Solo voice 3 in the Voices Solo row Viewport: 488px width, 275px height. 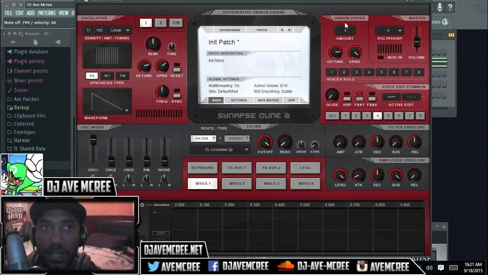coord(356,72)
